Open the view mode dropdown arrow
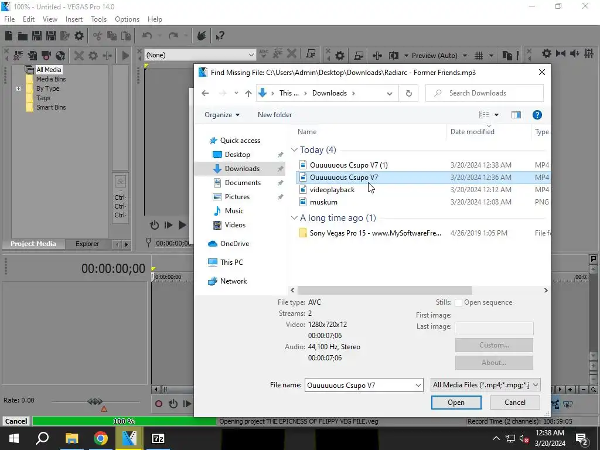600x450 pixels. (x=496, y=115)
